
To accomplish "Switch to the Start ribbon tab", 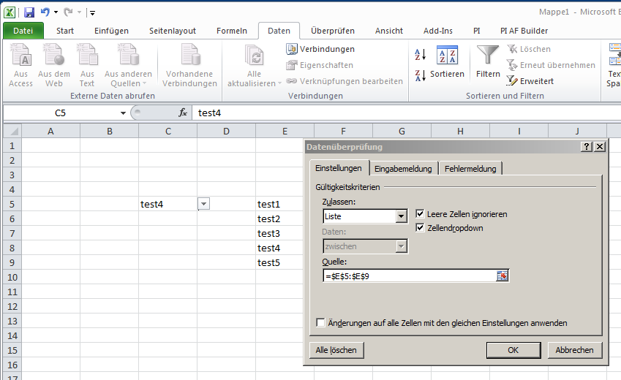I will [x=65, y=31].
